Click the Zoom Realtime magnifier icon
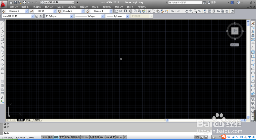Screen dimensions: 256x140 [x=191, y=11]
